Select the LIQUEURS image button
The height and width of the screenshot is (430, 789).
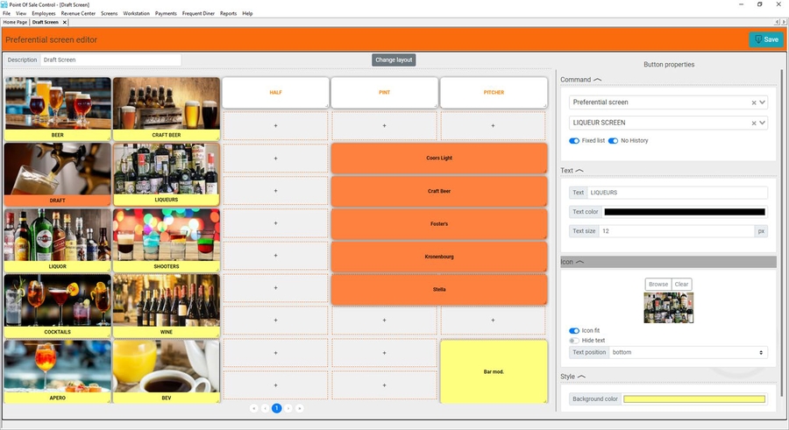(x=167, y=174)
